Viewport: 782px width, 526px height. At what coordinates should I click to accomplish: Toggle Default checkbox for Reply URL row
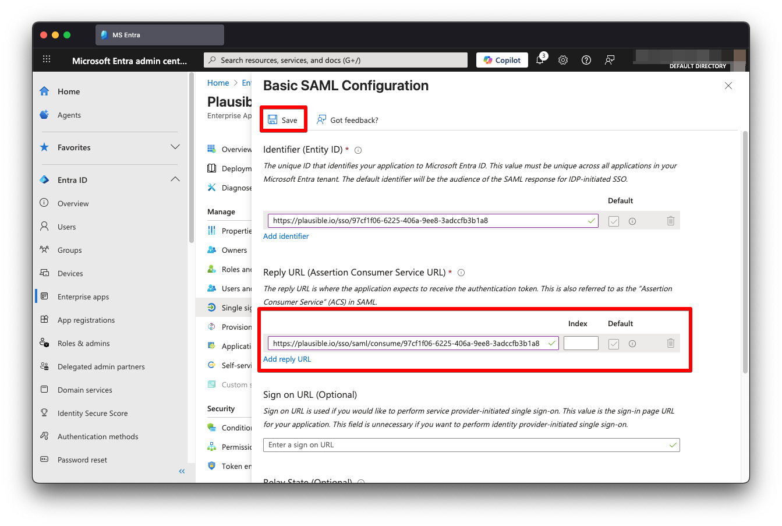point(614,344)
